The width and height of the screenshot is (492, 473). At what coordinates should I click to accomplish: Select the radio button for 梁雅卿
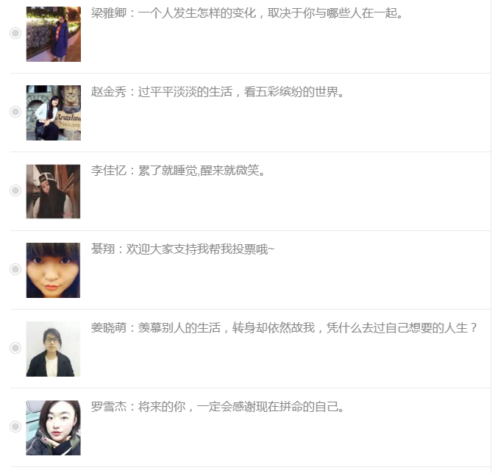(x=15, y=33)
